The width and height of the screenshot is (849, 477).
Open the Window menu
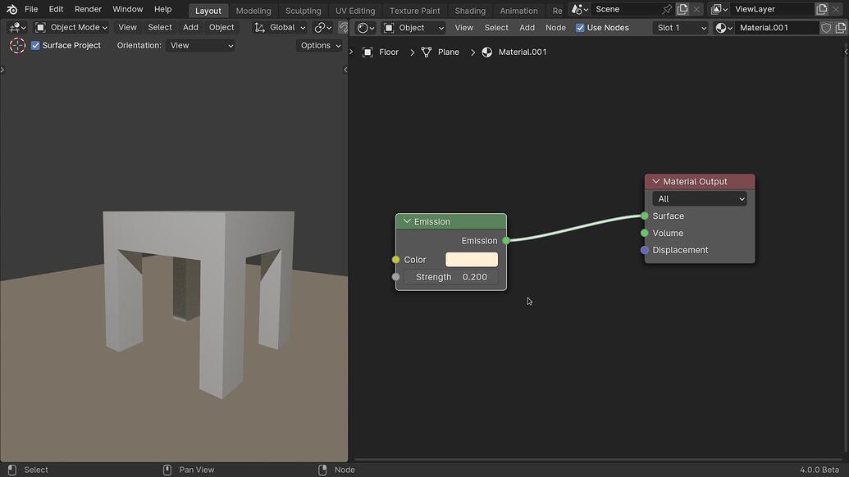pos(127,9)
